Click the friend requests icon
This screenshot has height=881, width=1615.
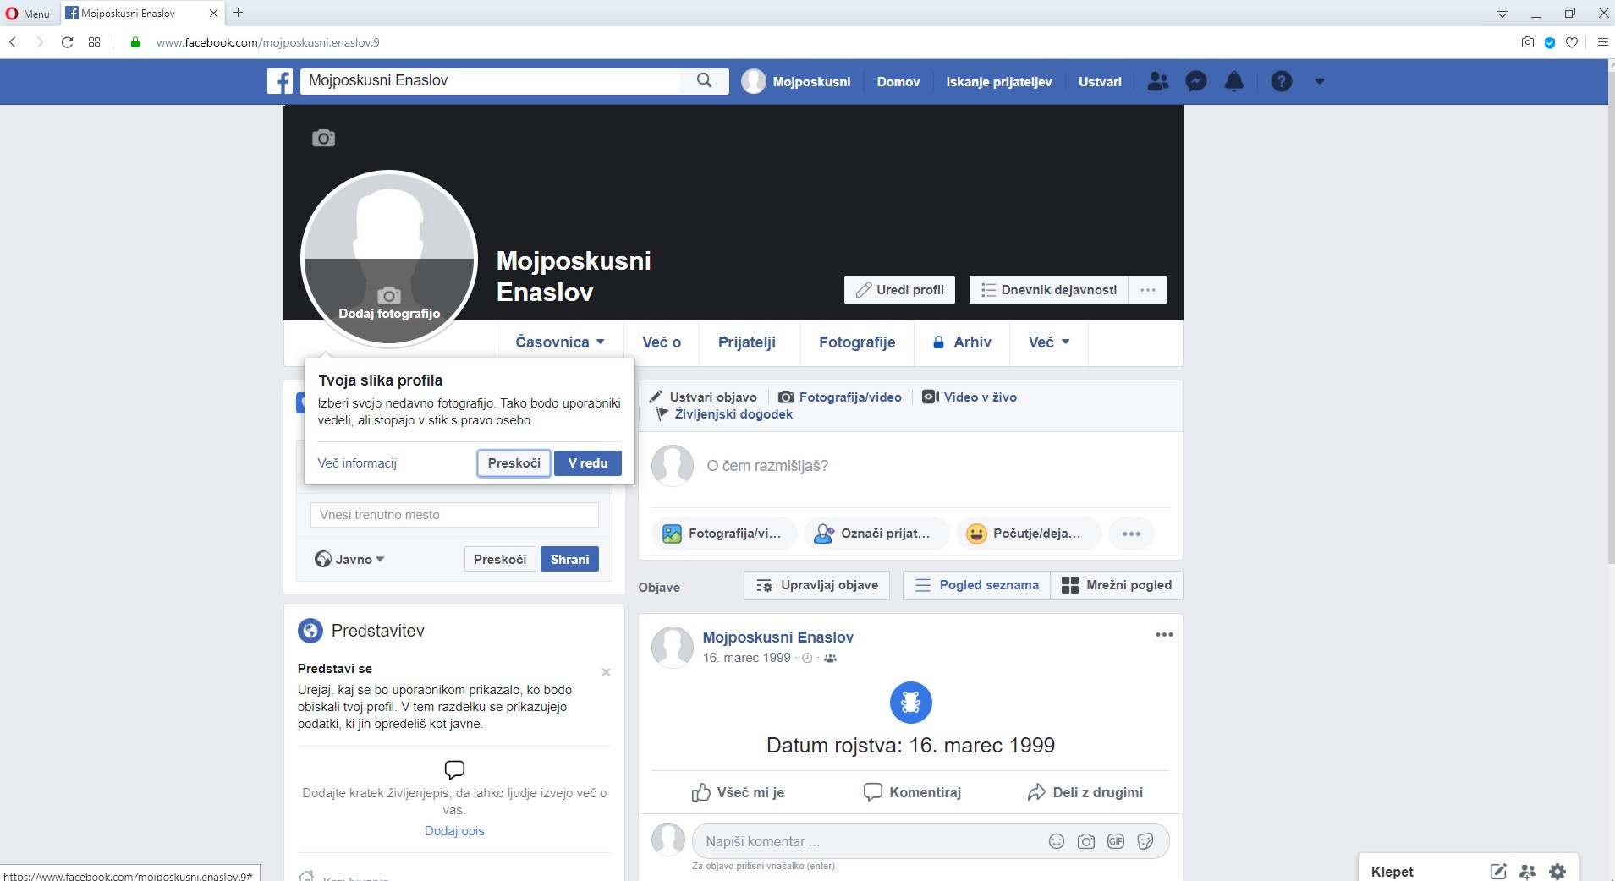click(x=1157, y=81)
